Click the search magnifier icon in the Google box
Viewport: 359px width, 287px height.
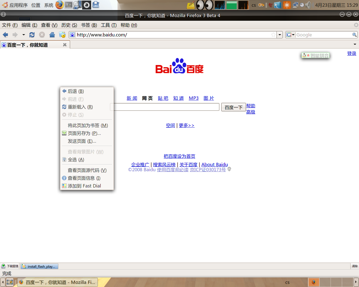point(355,35)
